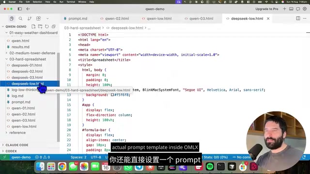This screenshot has width=310, height=174.
Task: Open log.md in the explorer
Action: coord(17,96)
